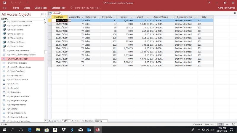237x133 pixels.
Task: Select Qry28000StockReport query
Action: [x=17, y=63]
